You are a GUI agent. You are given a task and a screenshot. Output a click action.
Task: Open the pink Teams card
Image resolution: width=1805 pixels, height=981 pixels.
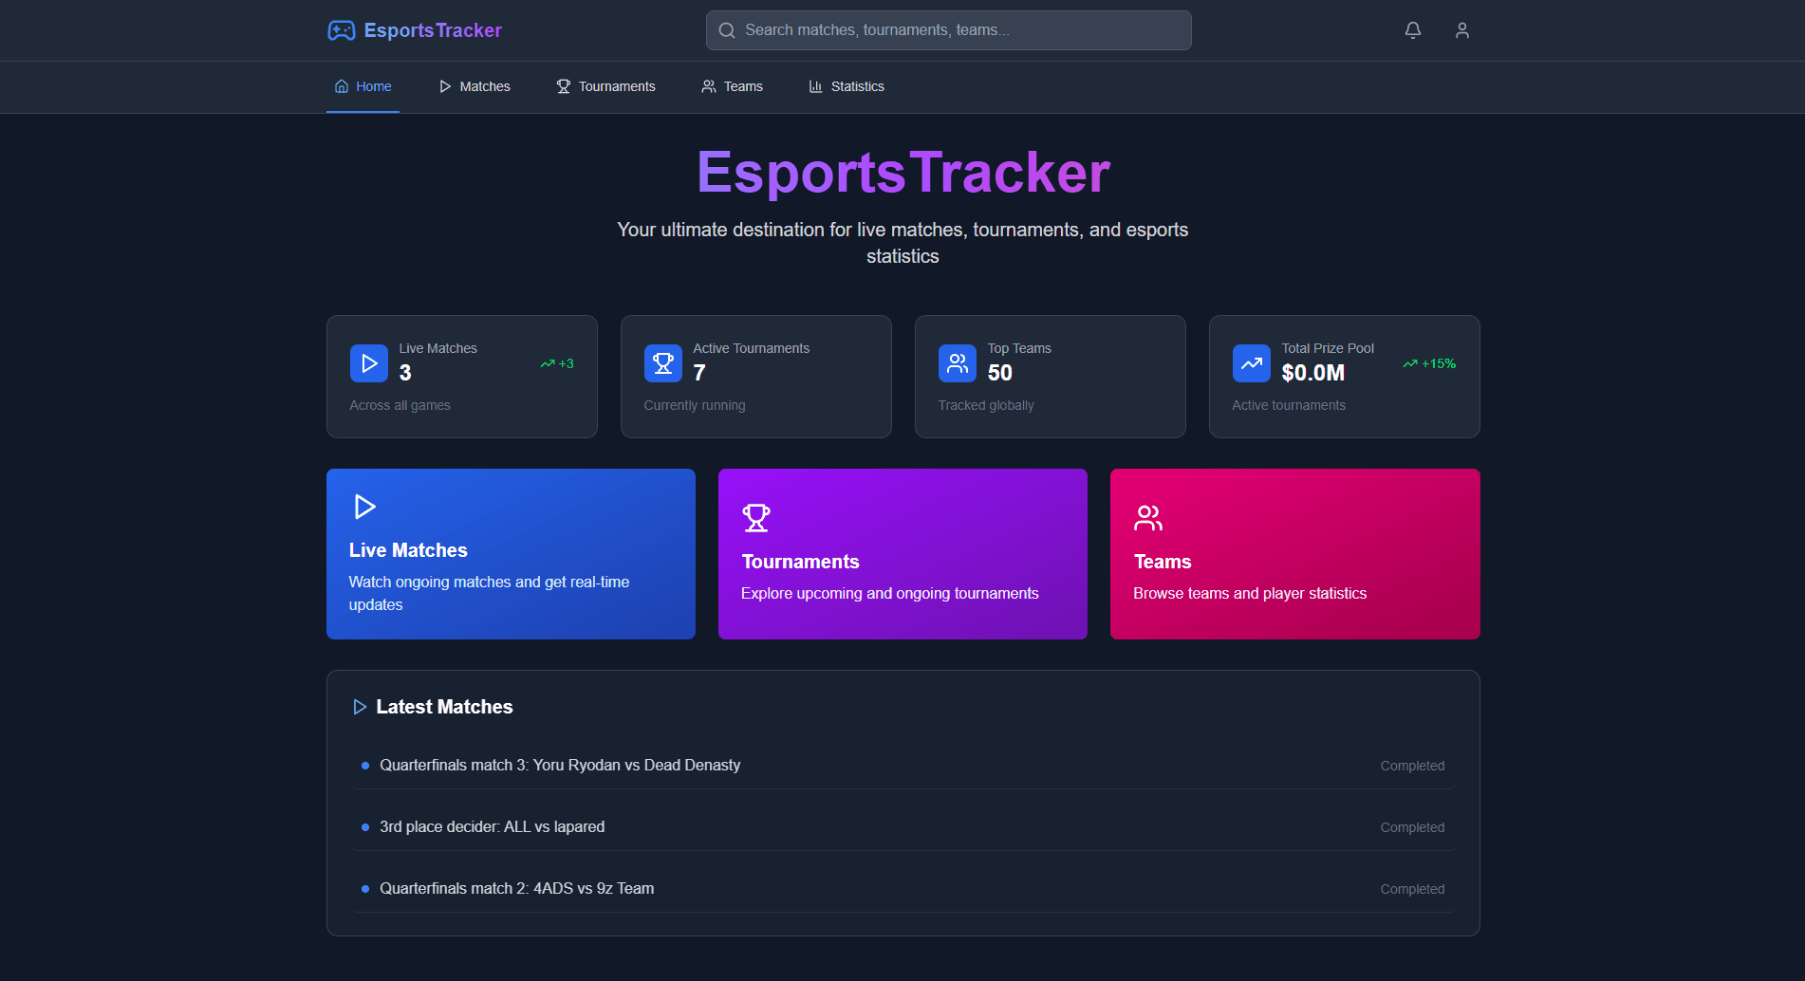(x=1294, y=554)
